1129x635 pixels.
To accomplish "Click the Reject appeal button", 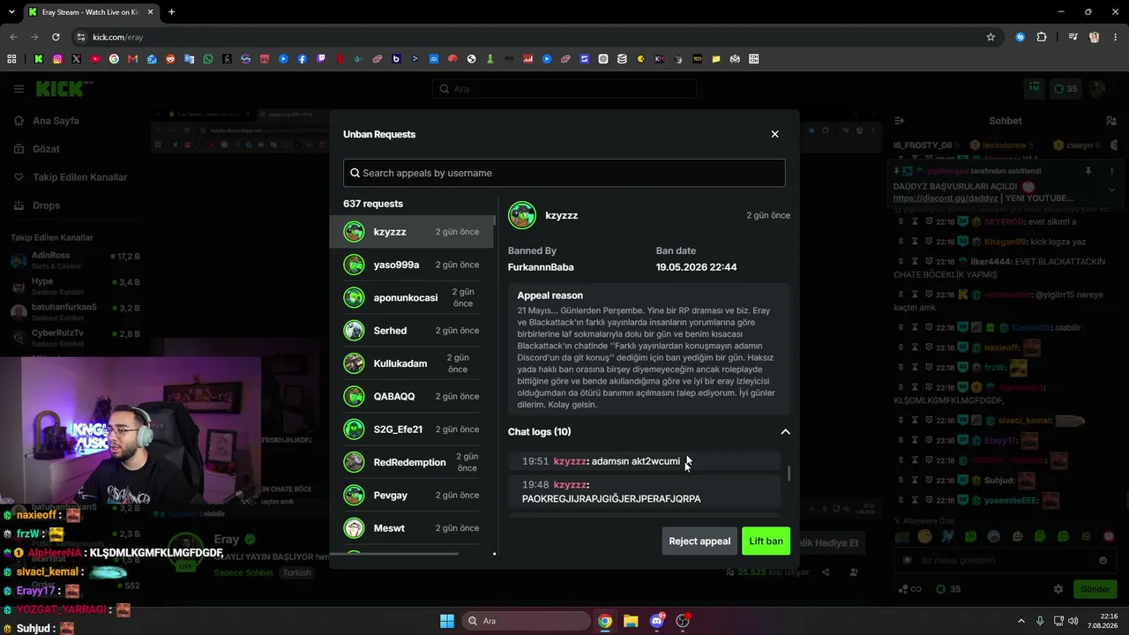I will pyautogui.click(x=699, y=541).
